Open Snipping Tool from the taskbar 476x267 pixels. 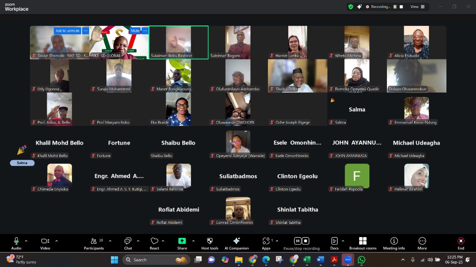coord(279,260)
